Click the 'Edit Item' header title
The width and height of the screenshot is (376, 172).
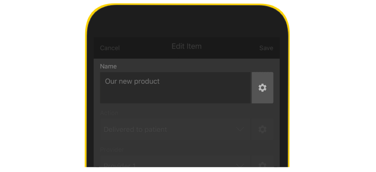(x=186, y=46)
